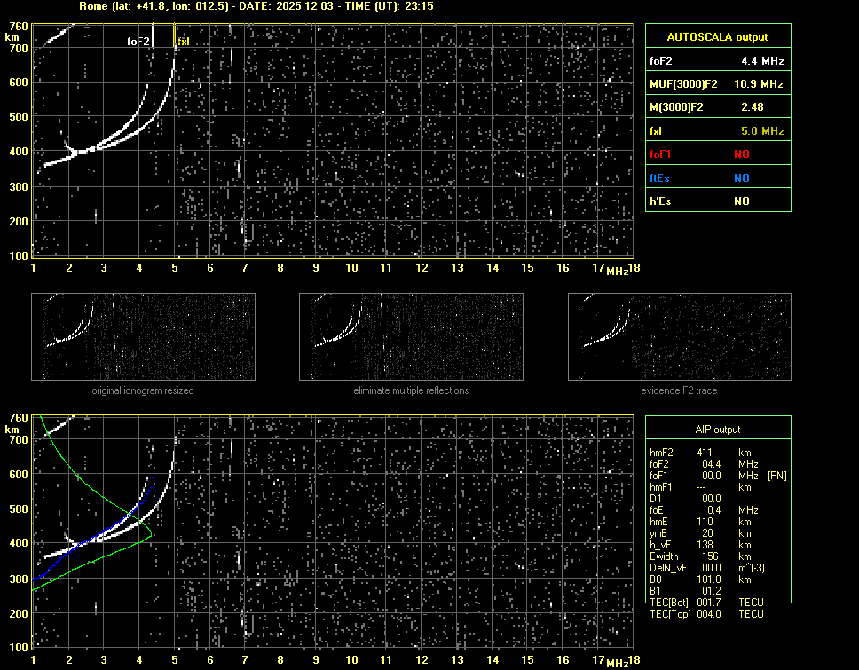
Task: Select the 10.9 MHz value cell
Action: tap(757, 84)
